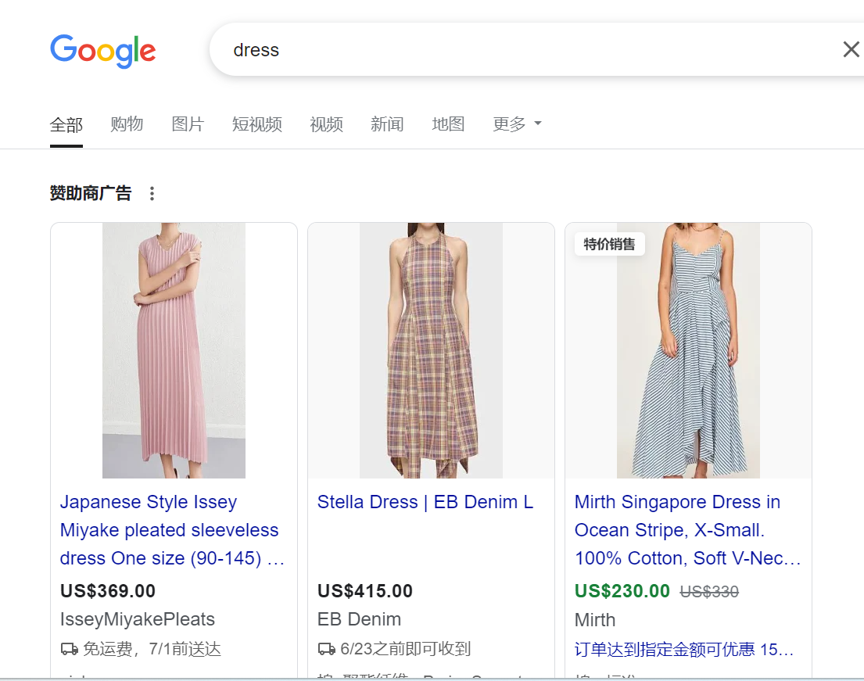
Task: Click the 赞助商广告 heading
Action: coord(91,193)
